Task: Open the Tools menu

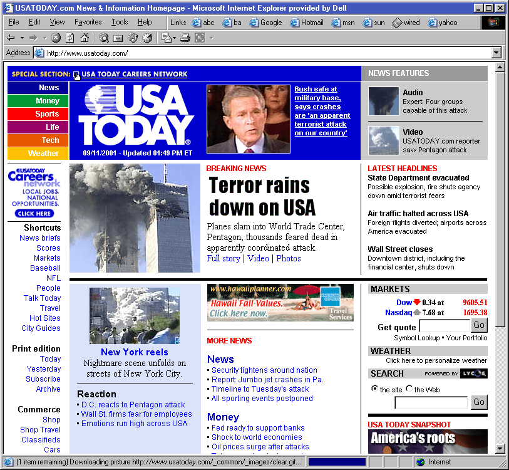Action: [x=120, y=22]
